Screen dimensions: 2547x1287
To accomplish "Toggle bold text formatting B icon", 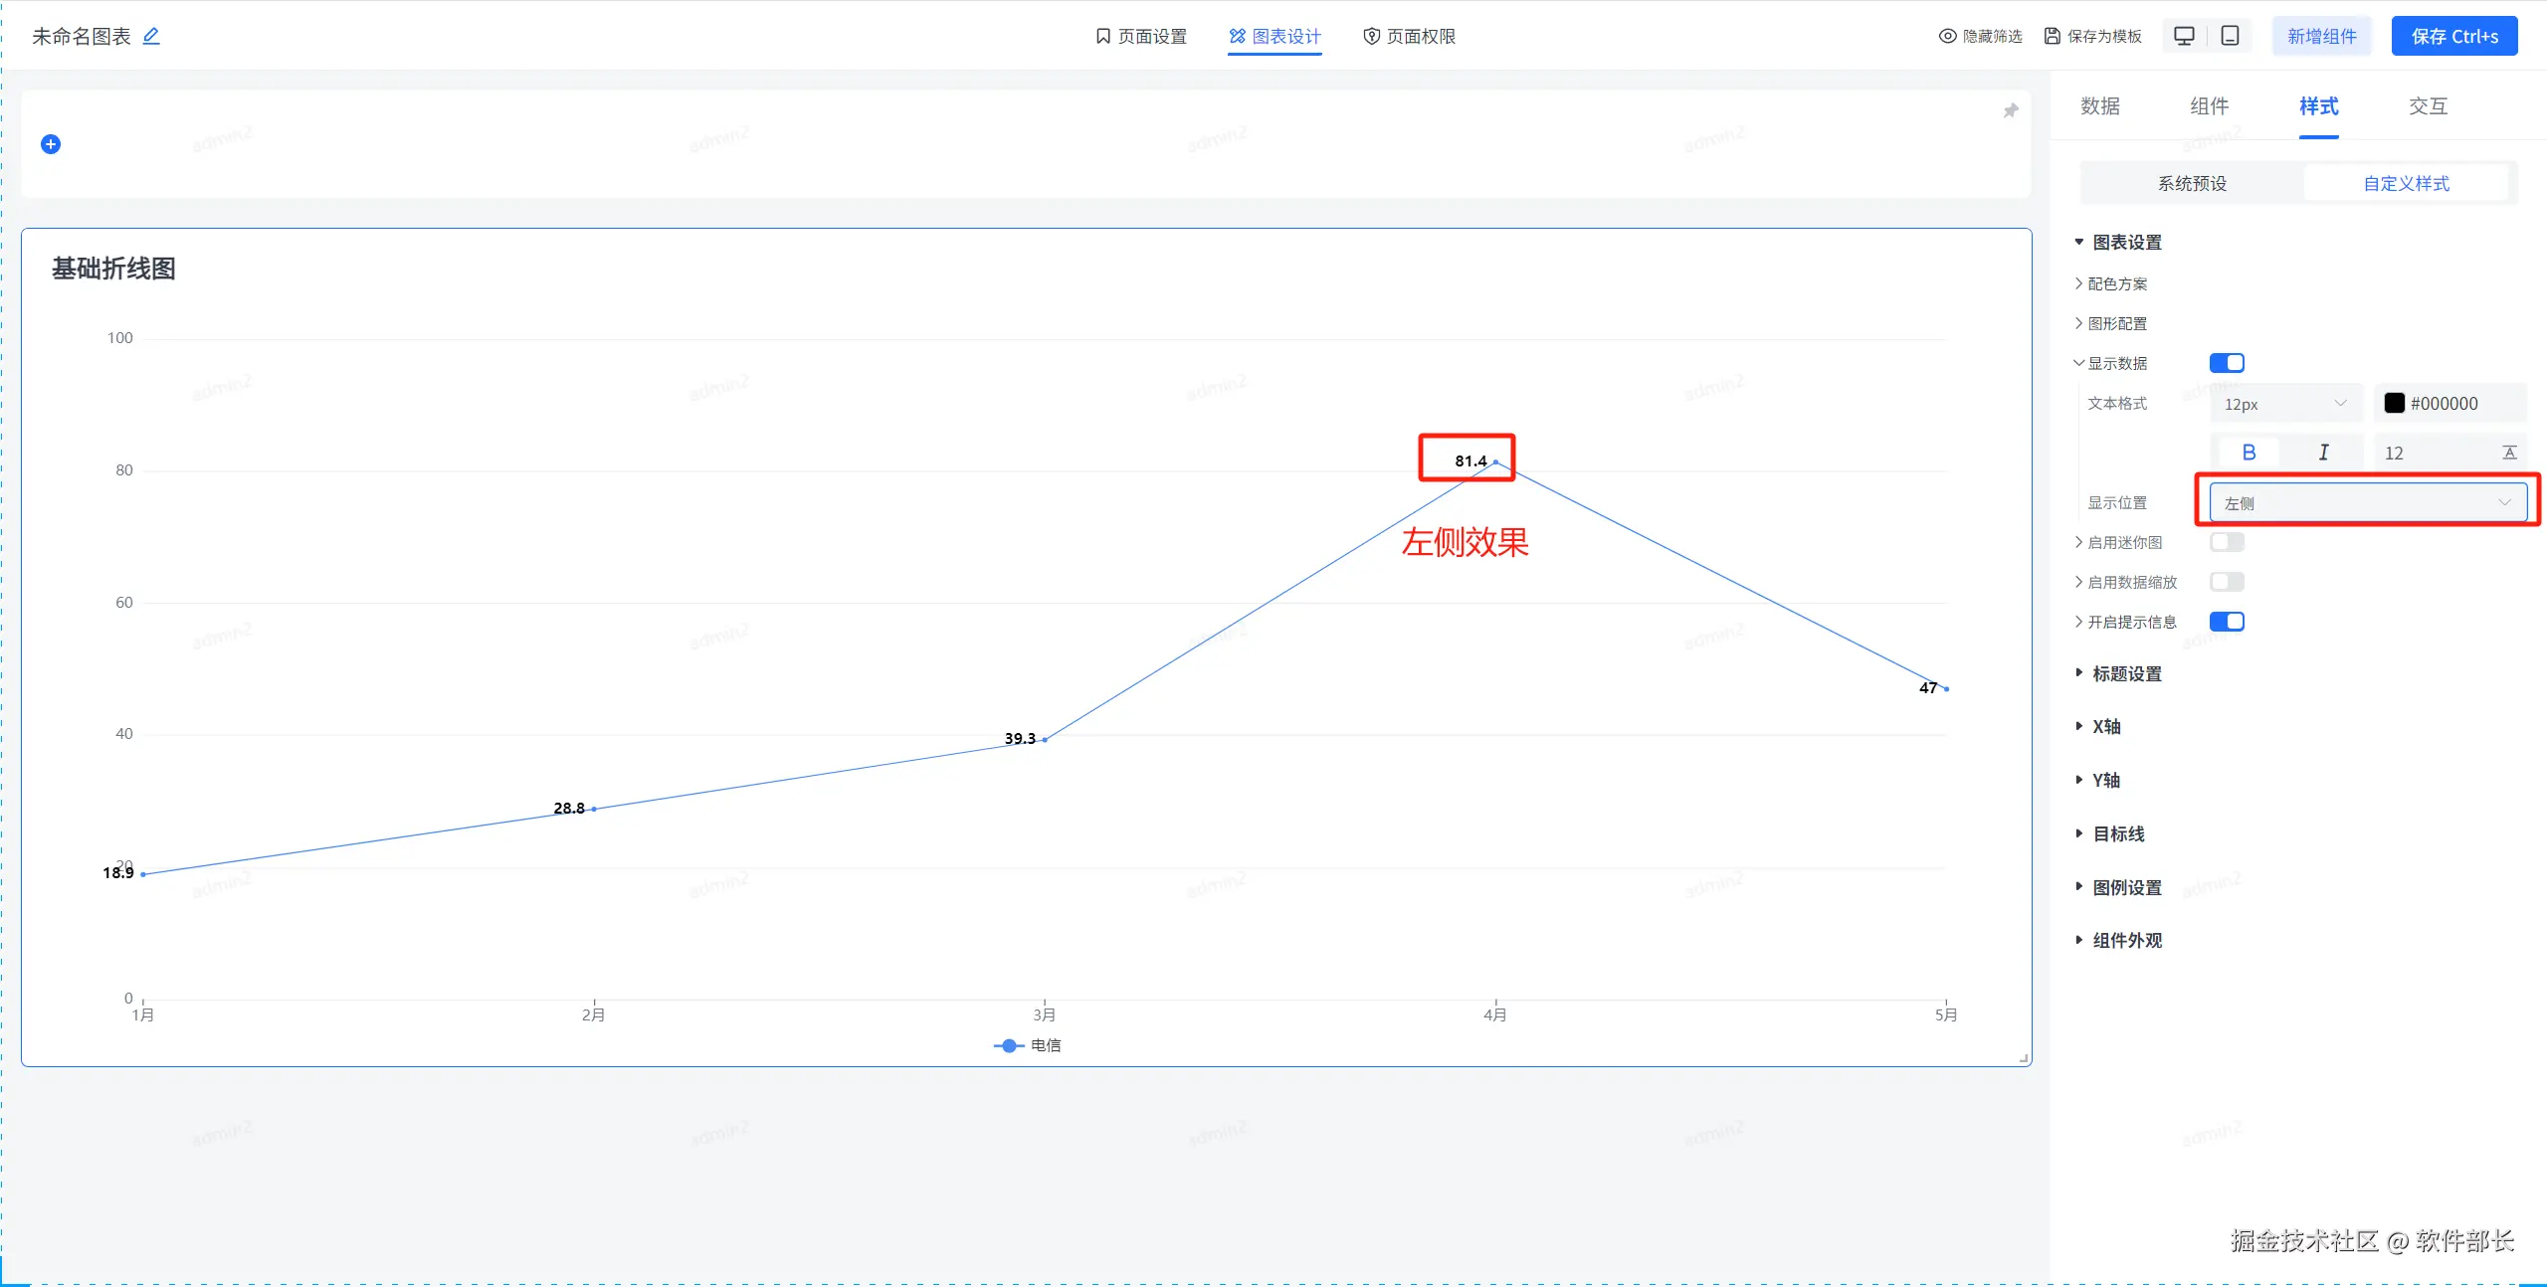I will pos(2249,453).
